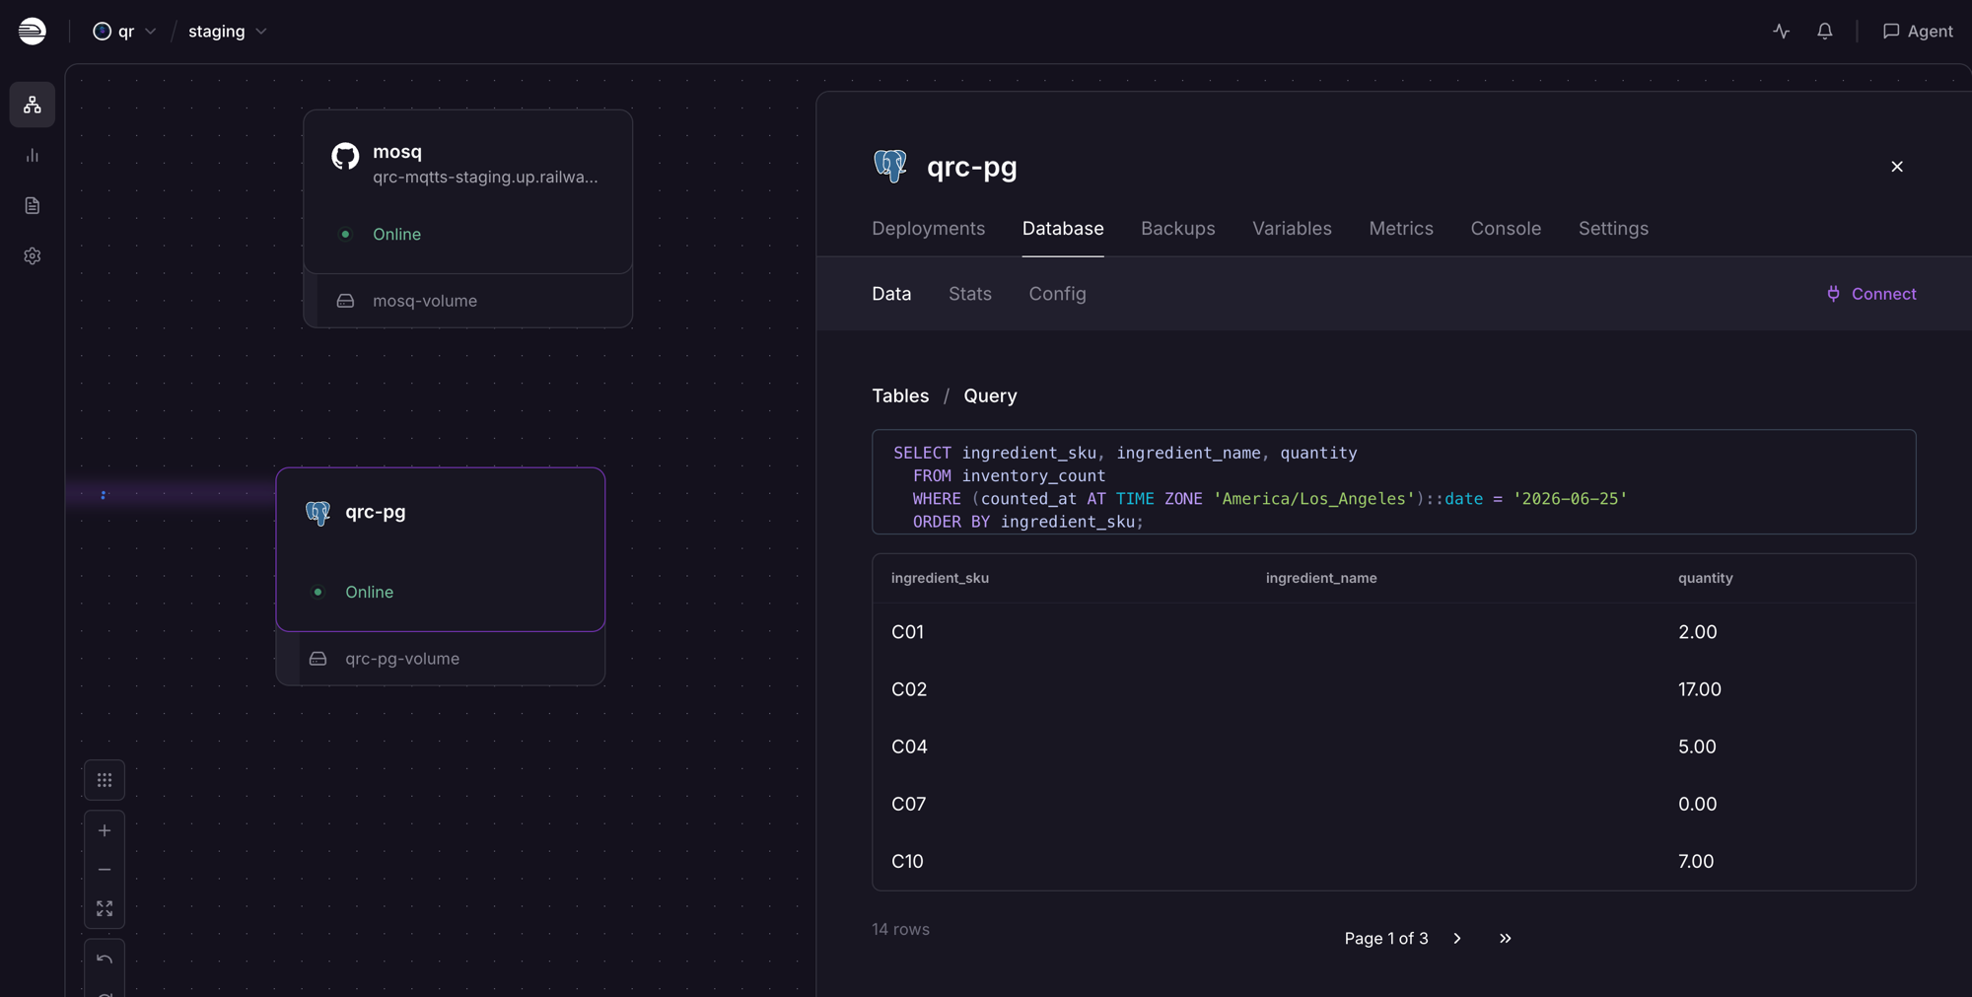1972x997 pixels.
Task: Open the Railway logo home
Action: [x=32, y=32]
